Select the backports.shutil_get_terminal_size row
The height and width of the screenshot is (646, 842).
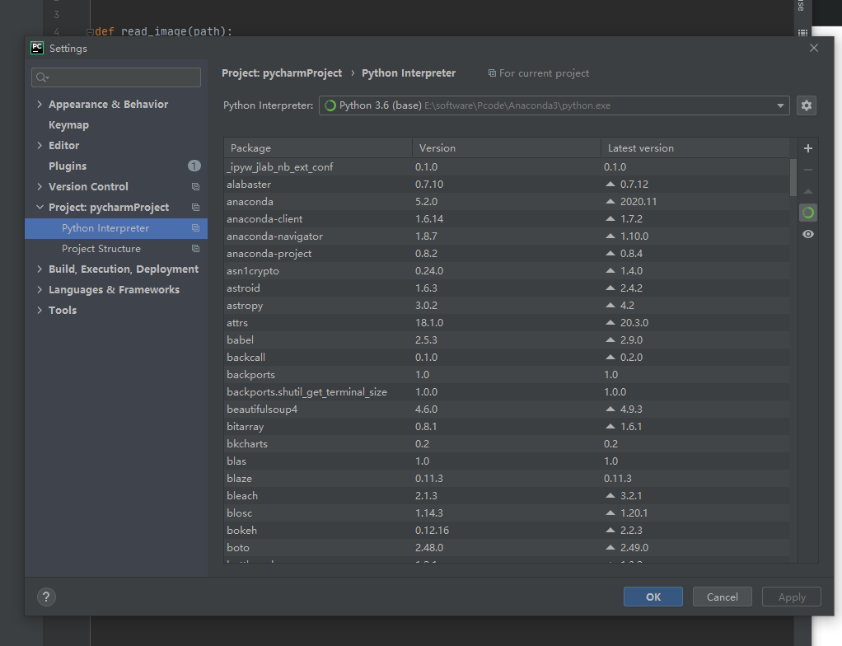(507, 392)
